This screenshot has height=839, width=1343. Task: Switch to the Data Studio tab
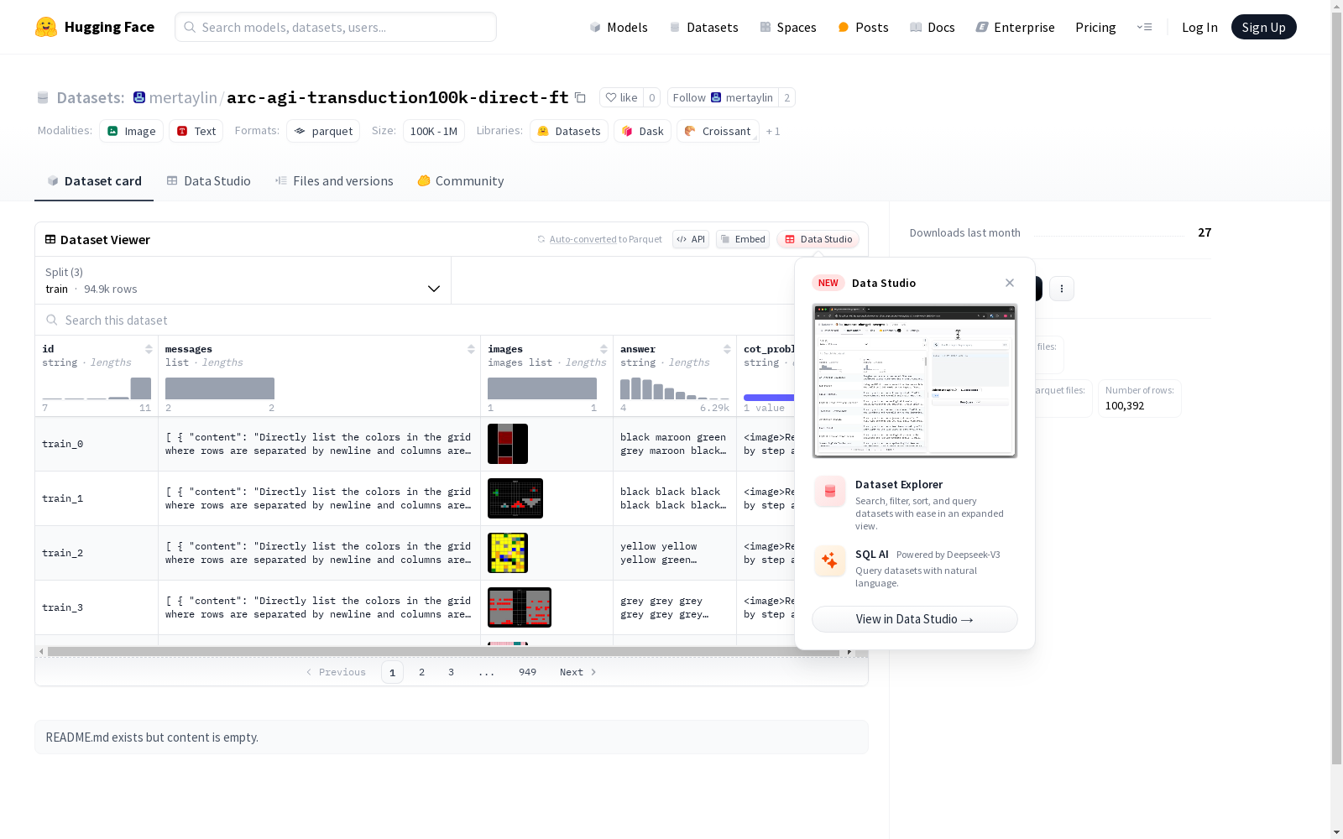click(x=209, y=181)
